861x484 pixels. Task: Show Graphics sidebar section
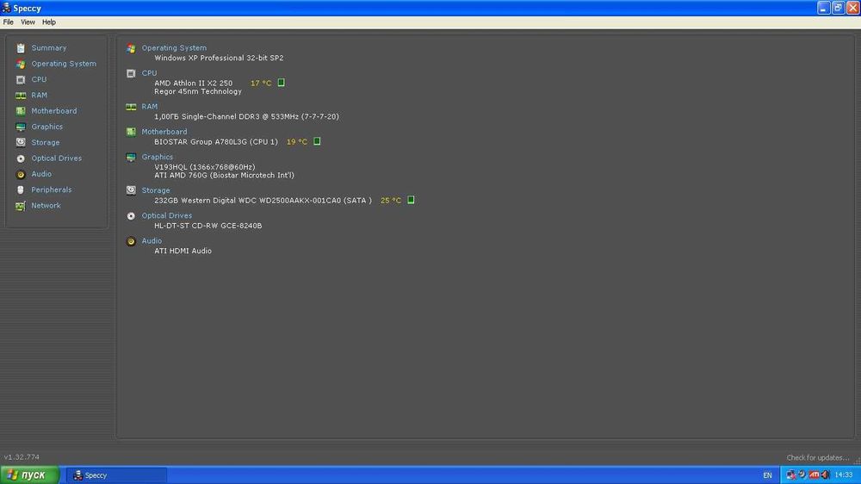click(x=46, y=127)
